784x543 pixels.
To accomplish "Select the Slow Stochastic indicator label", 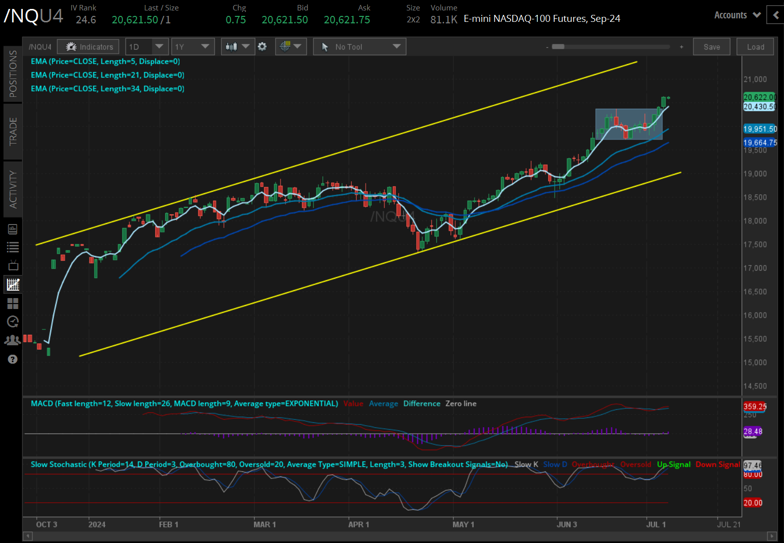I will coord(269,465).
